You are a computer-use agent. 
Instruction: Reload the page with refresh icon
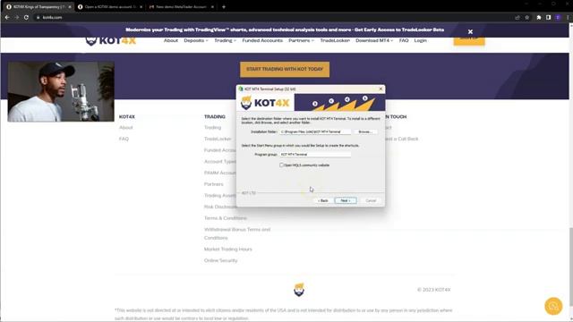(26, 17)
